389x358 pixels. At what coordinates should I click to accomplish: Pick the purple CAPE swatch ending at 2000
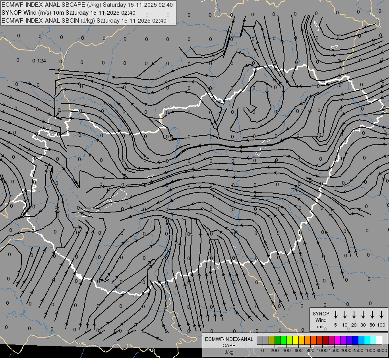click(x=343, y=340)
